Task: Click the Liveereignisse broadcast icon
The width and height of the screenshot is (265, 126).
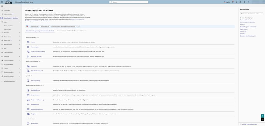Action: pyautogui.click(x=28, y=104)
